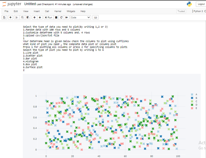
Task: Run the current cell
Action: 49,17
